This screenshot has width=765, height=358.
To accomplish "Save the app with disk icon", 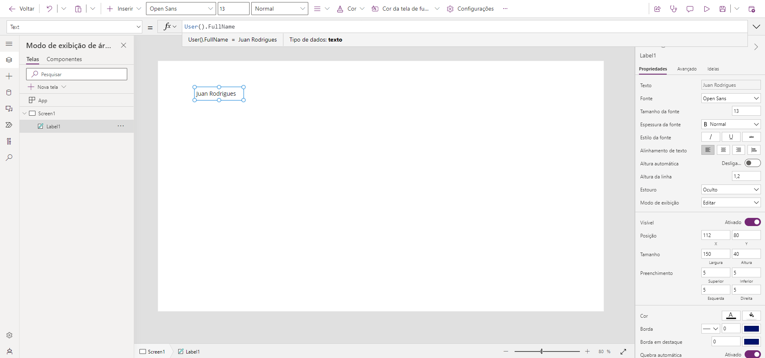I will (x=723, y=9).
